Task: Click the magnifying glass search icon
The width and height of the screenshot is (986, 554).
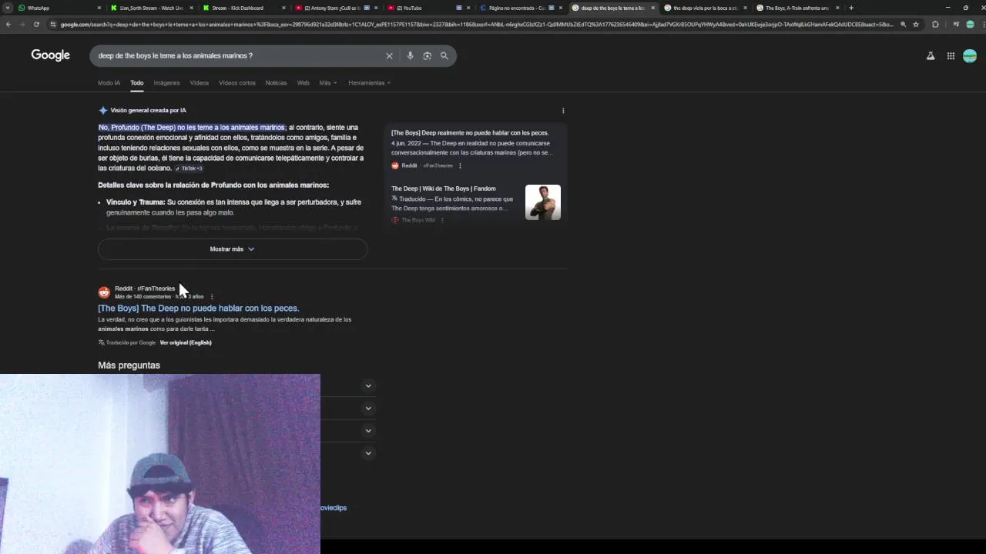Action: 444,55
